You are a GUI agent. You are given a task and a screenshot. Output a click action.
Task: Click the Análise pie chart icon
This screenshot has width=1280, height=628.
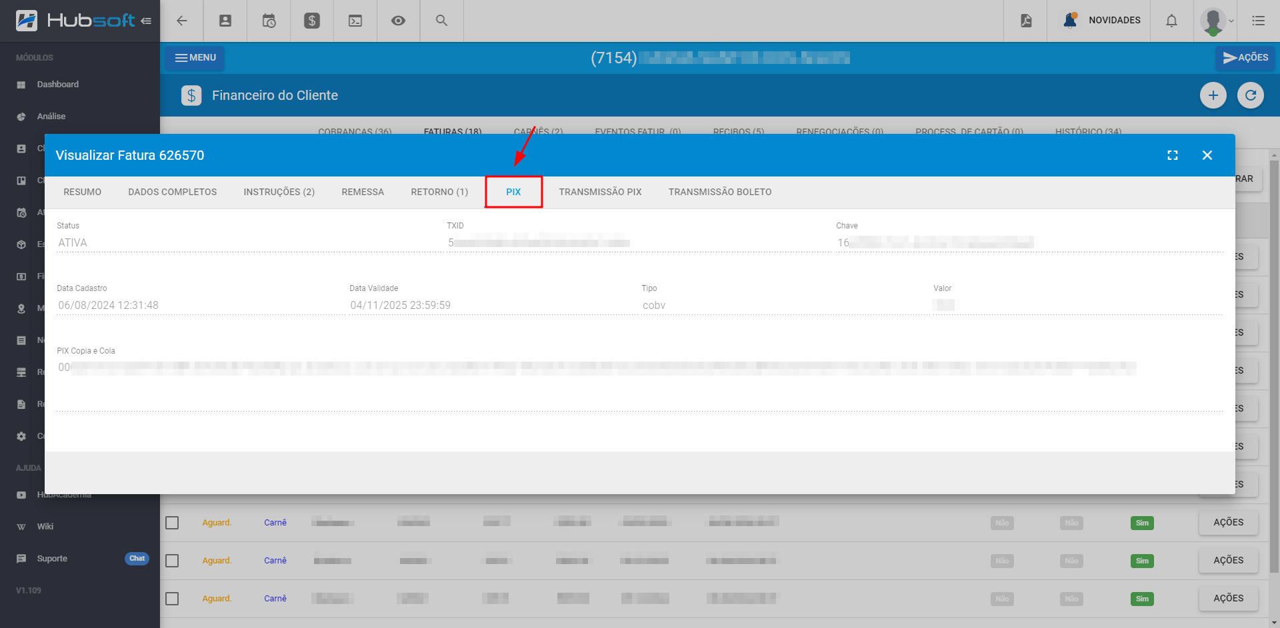coord(21,117)
